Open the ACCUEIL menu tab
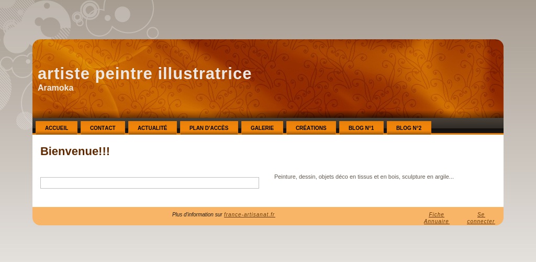The image size is (536, 262). coord(57,128)
